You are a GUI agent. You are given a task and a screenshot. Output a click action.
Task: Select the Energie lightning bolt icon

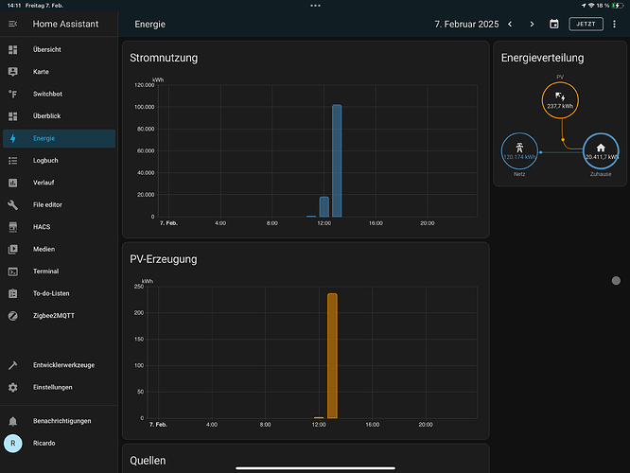tap(13, 138)
